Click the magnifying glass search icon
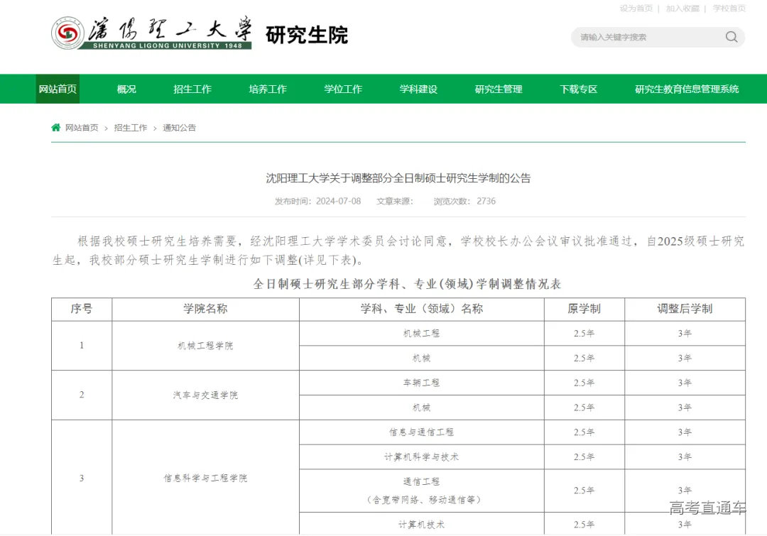The height and width of the screenshot is (536, 767). [x=731, y=37]
